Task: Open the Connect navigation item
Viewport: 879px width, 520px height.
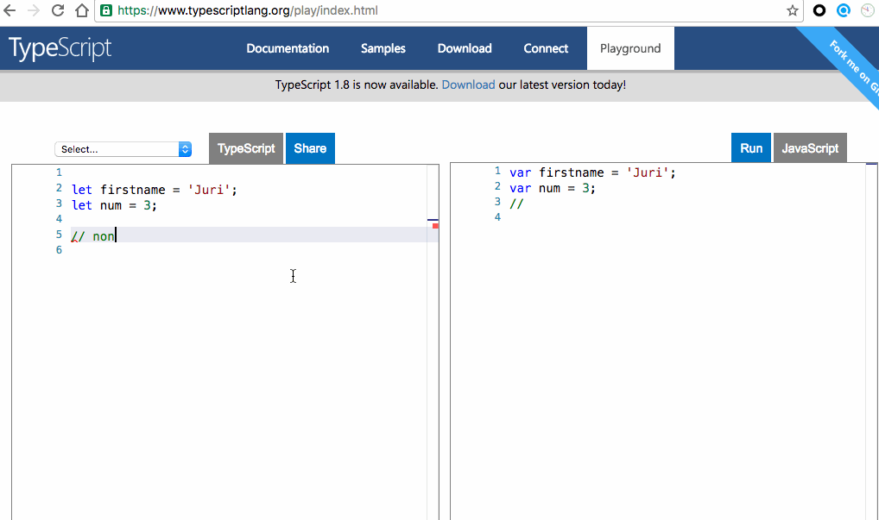Action: [546, 48]
